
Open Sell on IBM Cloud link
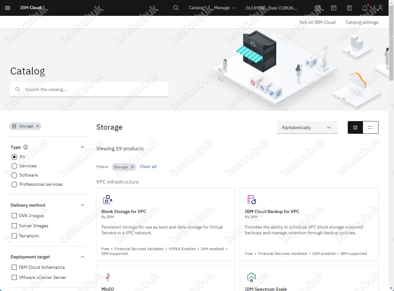coord(317,22)
